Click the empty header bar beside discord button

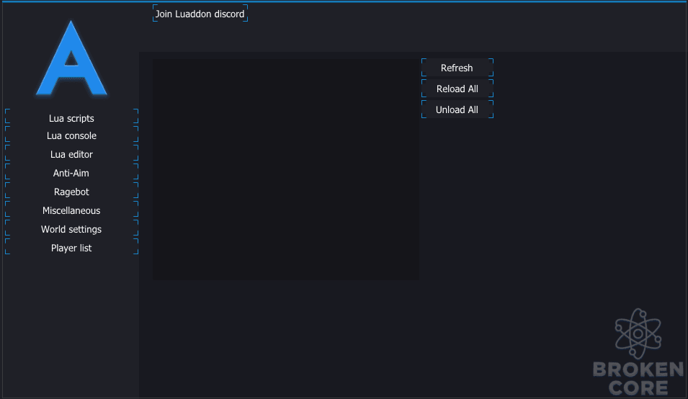(x=465, y=27)
